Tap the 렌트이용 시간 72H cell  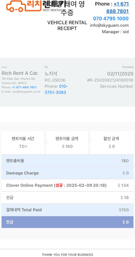[x=23, y=143]
